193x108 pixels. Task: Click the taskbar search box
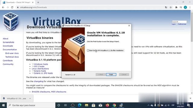click(31, 105)
